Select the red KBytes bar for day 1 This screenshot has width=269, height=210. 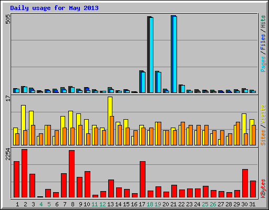tap(16, 180)
